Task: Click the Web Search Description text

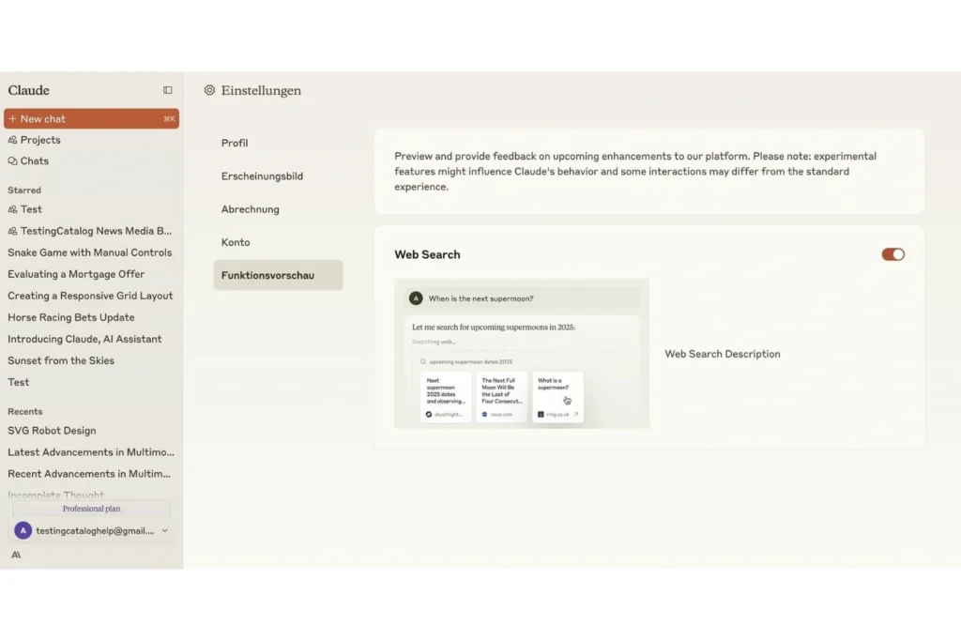Action: pos(723,354)
